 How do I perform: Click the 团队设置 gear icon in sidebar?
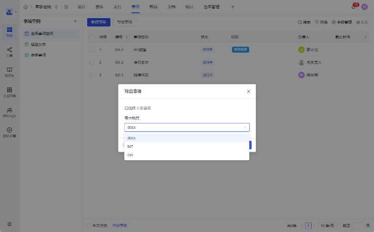pyautogui.click(x=10, y=132)
